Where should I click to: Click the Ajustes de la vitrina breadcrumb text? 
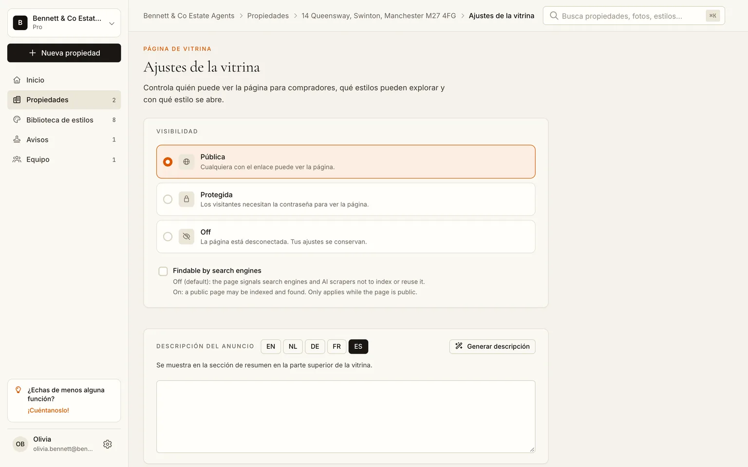(x=502, y=16)
